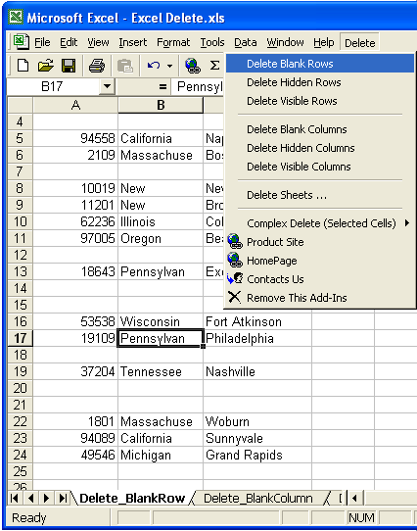
Task: Click next sheet tab navigation arrow
Action: tap(47, 498)
